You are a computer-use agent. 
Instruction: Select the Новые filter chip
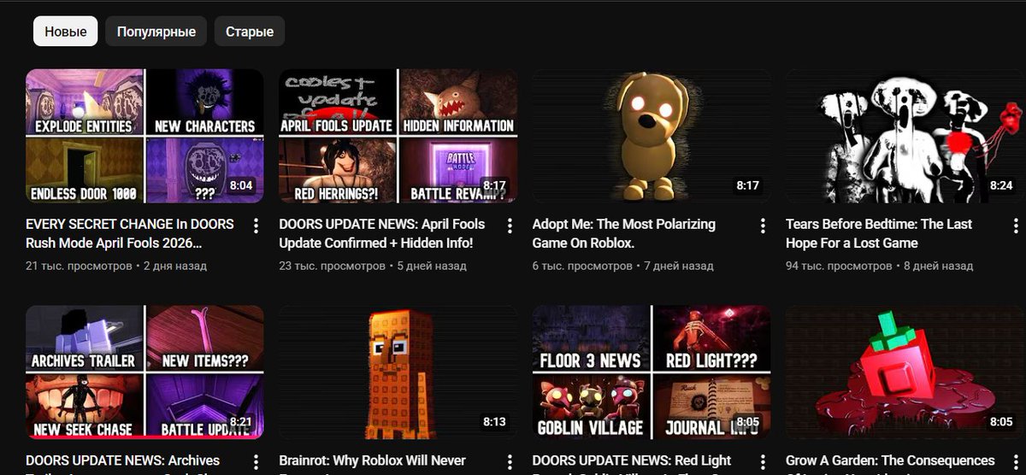(66, 32)
